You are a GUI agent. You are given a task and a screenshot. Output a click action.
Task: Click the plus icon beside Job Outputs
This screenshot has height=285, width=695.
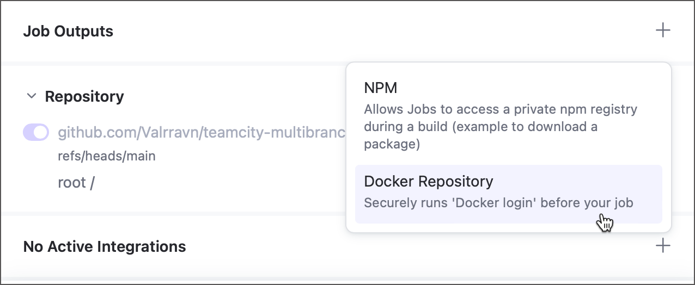point(662,30)
